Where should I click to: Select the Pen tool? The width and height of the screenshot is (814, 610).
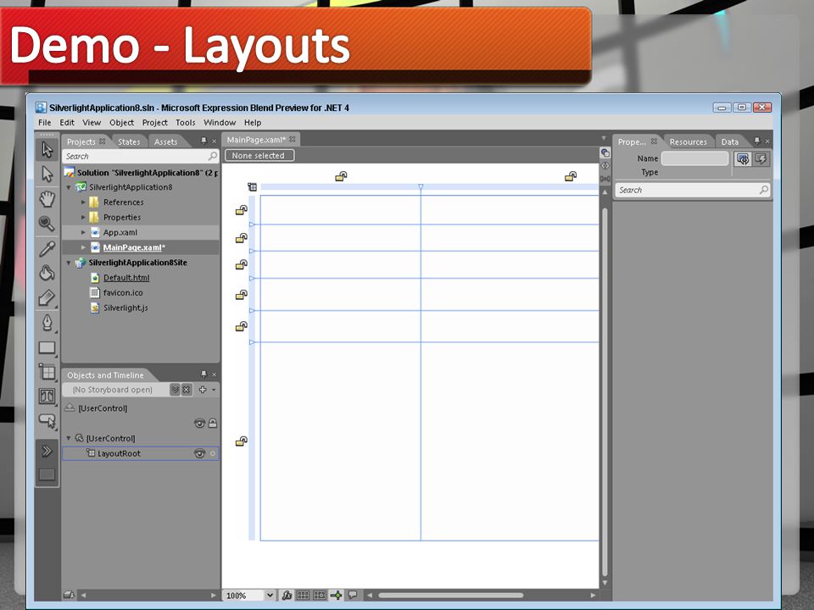47,323
